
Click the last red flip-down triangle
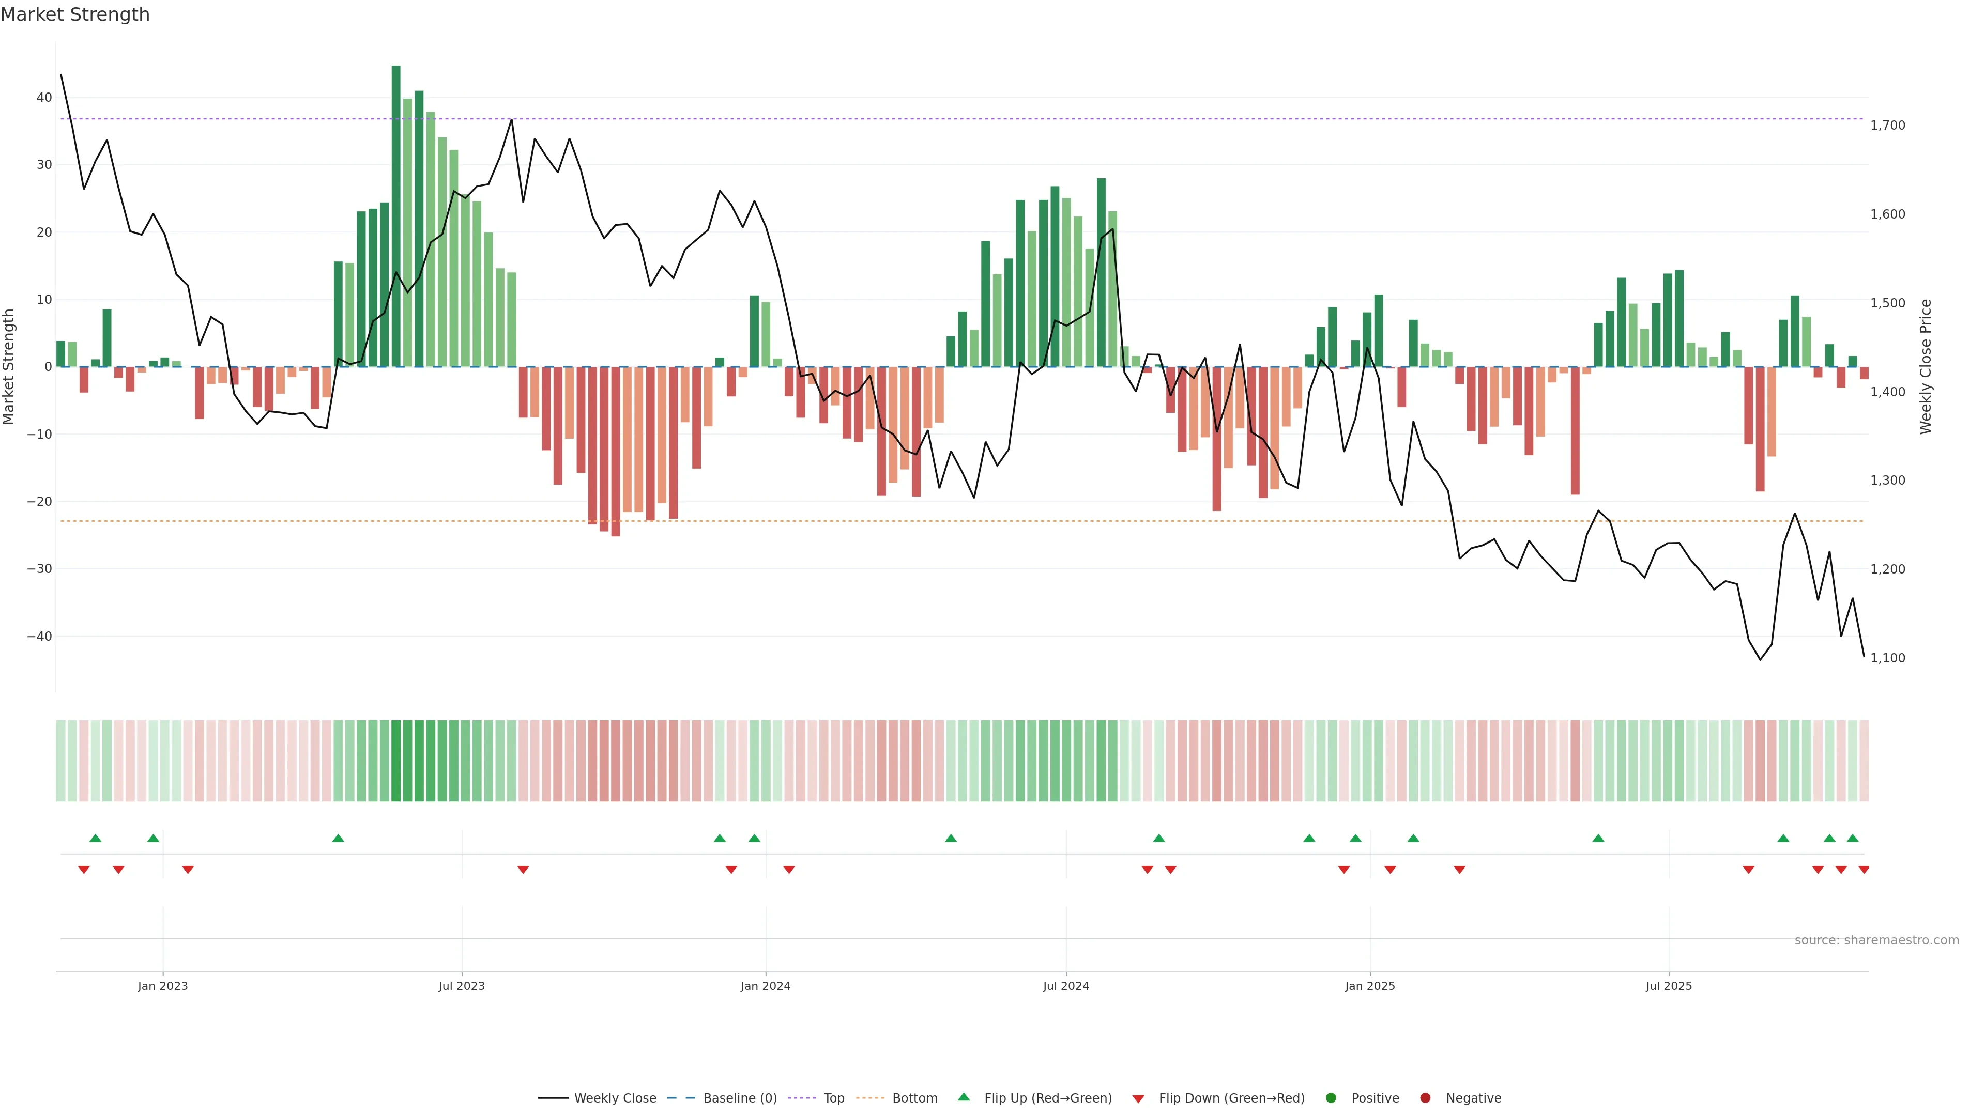1864,870
